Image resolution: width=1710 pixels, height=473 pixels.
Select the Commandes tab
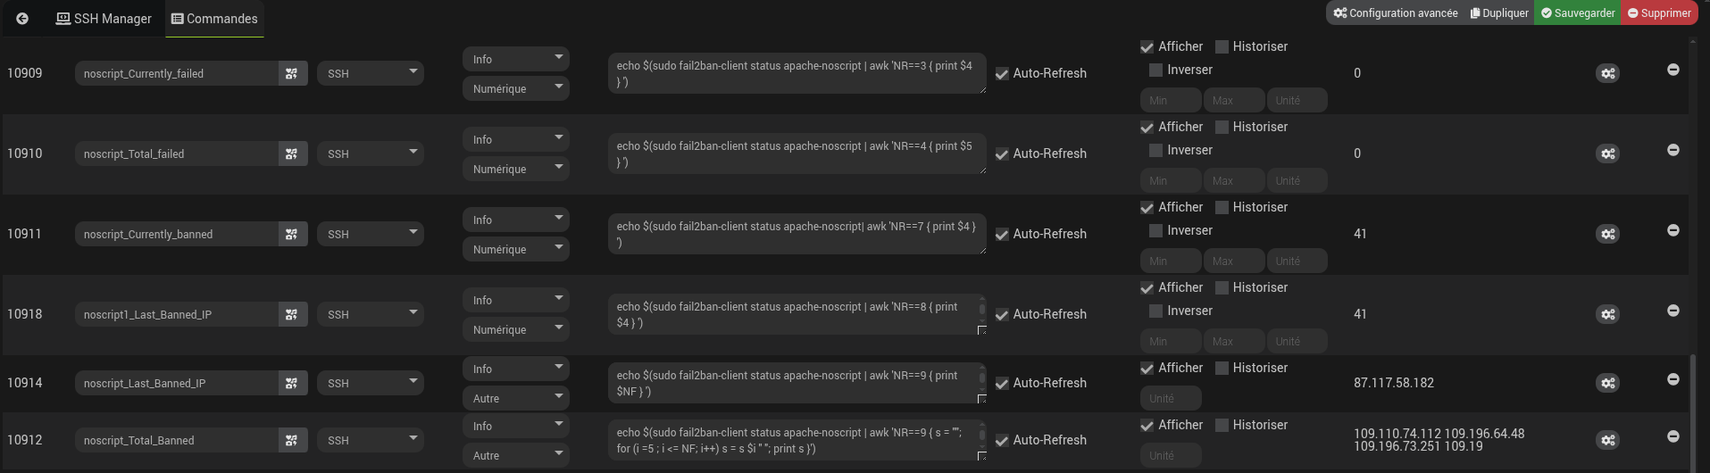tap(214, 19)
